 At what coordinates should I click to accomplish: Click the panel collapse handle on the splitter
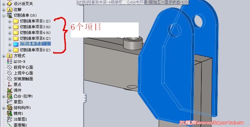[x=85, y=98]
